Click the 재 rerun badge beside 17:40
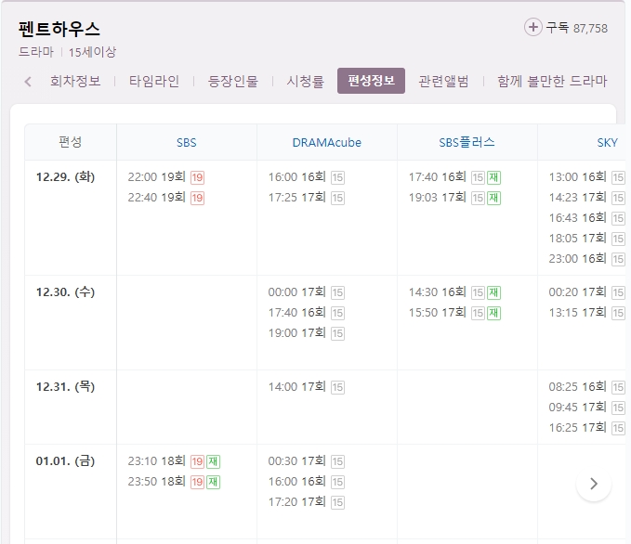Viewport: 631px width, 544px height. tap(493, 177)
